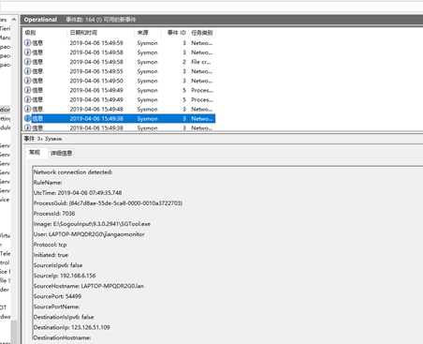Sort events by the 来源 column header

(142, 33)
